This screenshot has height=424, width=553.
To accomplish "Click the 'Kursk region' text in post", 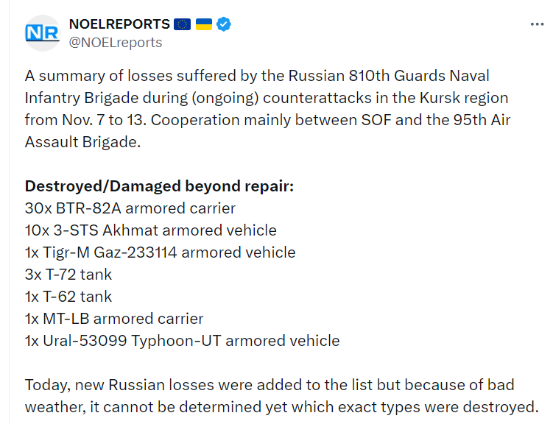I will [x=464, y=98].
